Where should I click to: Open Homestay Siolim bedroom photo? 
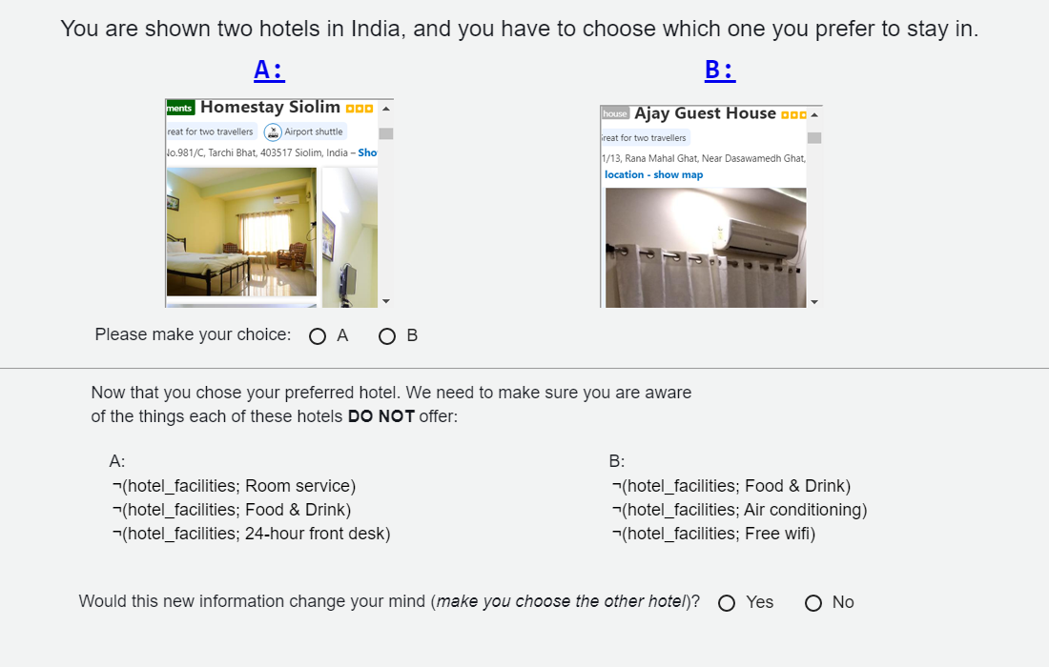tap(241, 232)
